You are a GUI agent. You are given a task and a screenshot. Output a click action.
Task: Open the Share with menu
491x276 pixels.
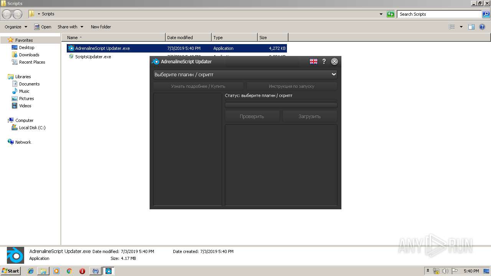(x=70, y=27)
